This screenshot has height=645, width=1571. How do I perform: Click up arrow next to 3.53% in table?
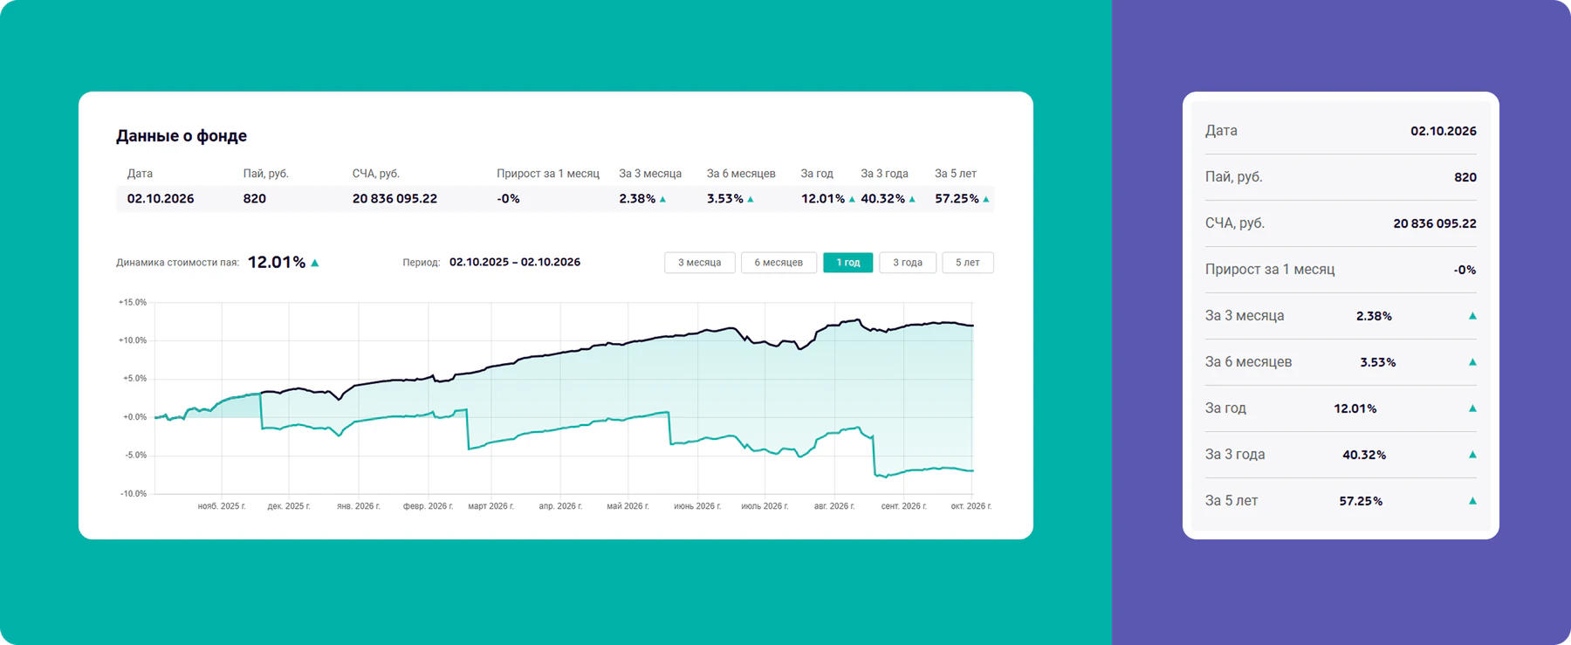751,199
